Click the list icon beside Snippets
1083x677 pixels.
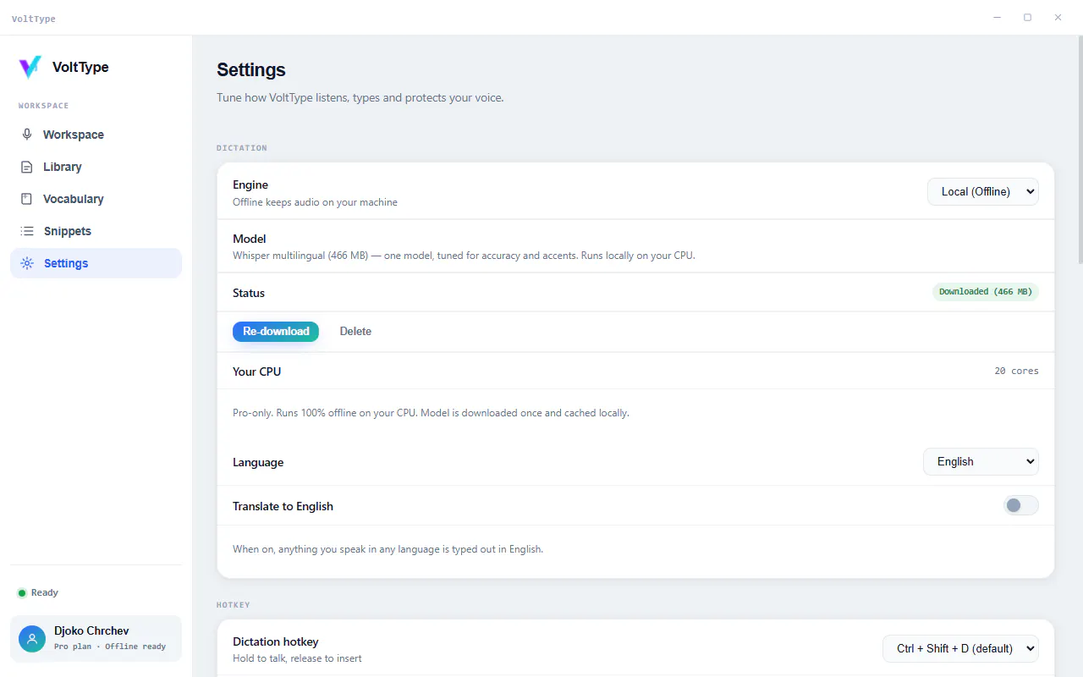tap(27, 231)
